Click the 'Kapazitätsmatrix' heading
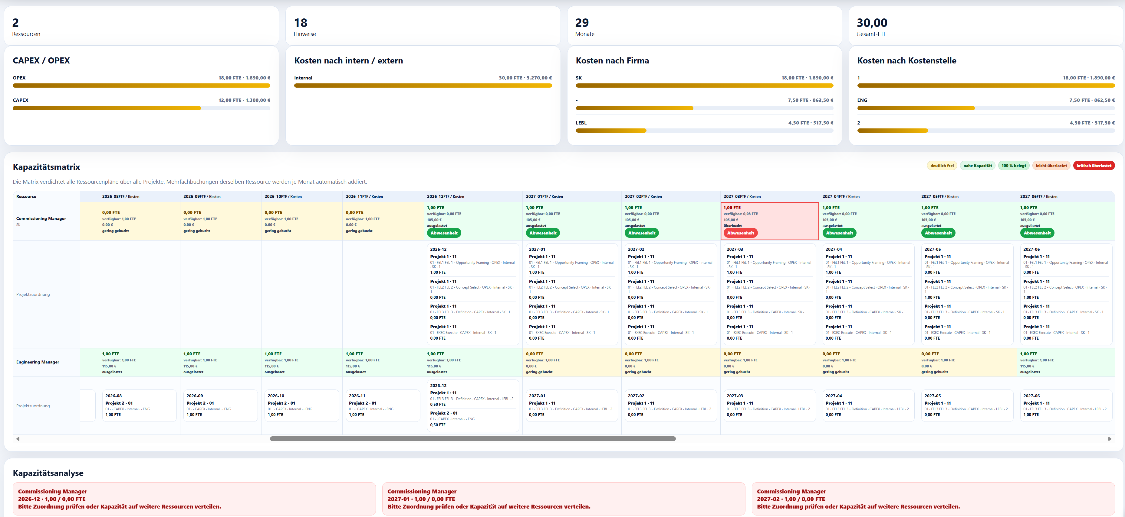Image resolution: width=1125 pixels, height=517 pixels. [x=46, y=167]
